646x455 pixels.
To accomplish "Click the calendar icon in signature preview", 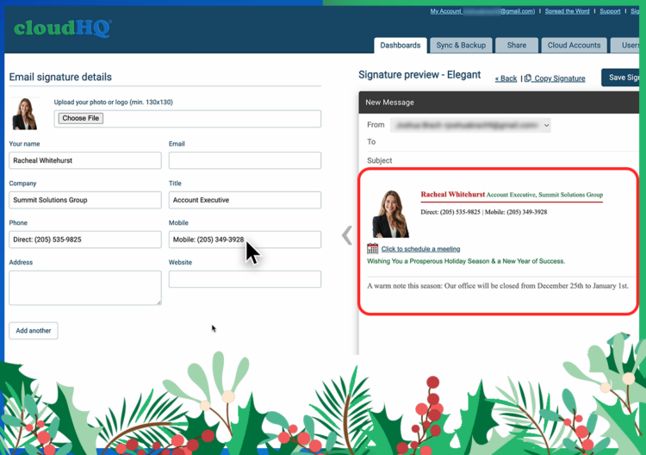I will [372, 248].
